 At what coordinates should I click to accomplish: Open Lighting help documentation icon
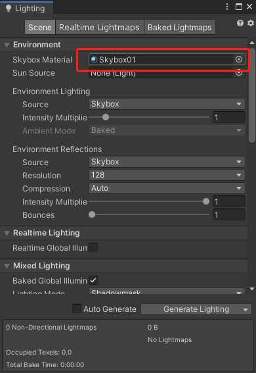click(240, 23)
